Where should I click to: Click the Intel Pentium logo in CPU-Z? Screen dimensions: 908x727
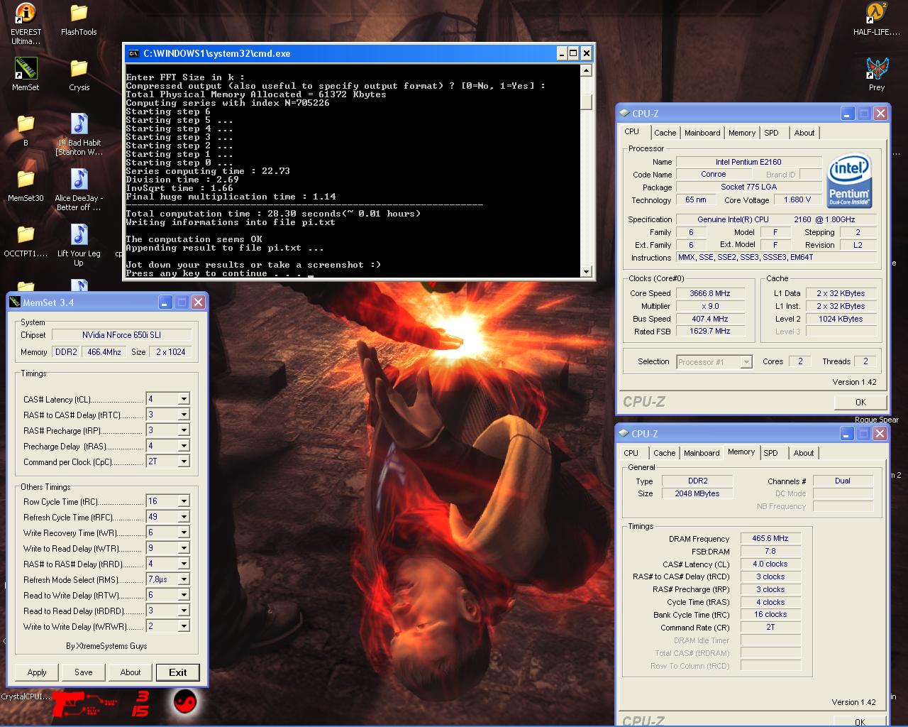tap(849, 182)
